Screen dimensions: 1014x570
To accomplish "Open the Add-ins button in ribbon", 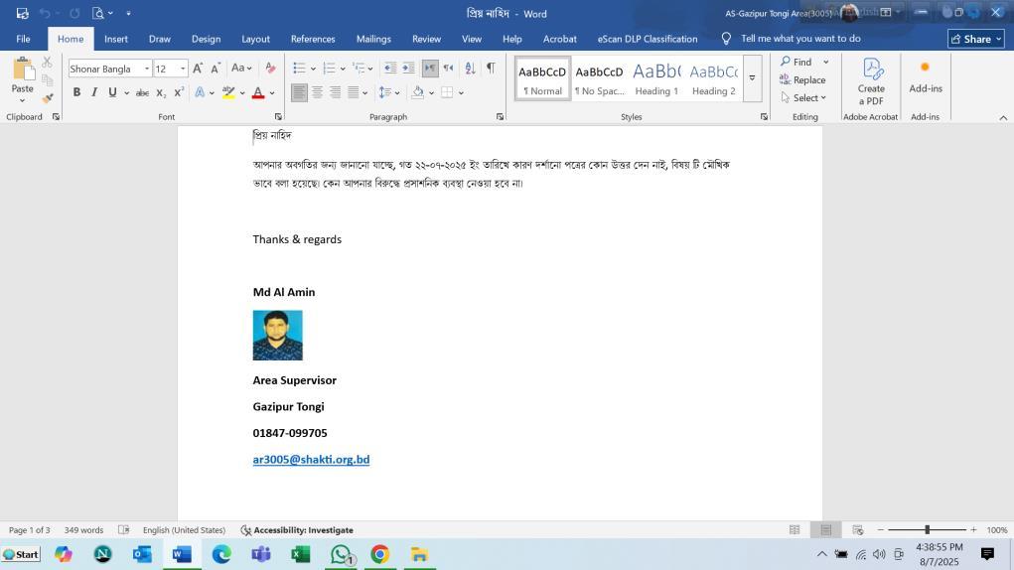I will coord(925,76).
